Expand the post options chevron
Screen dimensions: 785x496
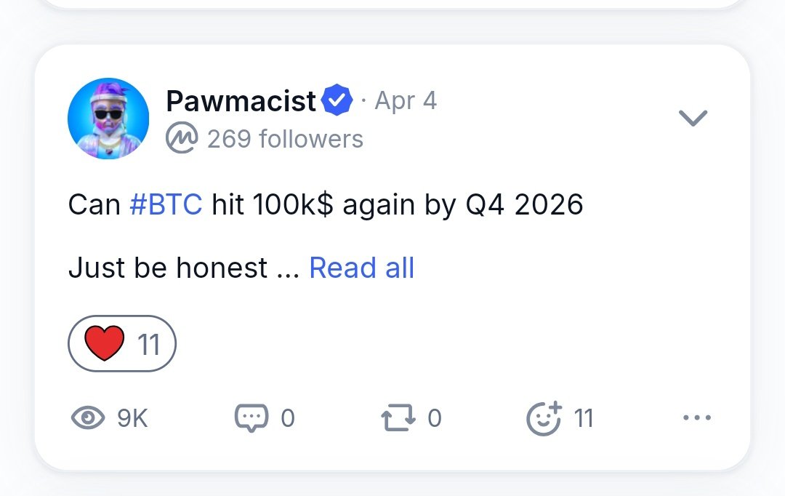click(693, 118)
